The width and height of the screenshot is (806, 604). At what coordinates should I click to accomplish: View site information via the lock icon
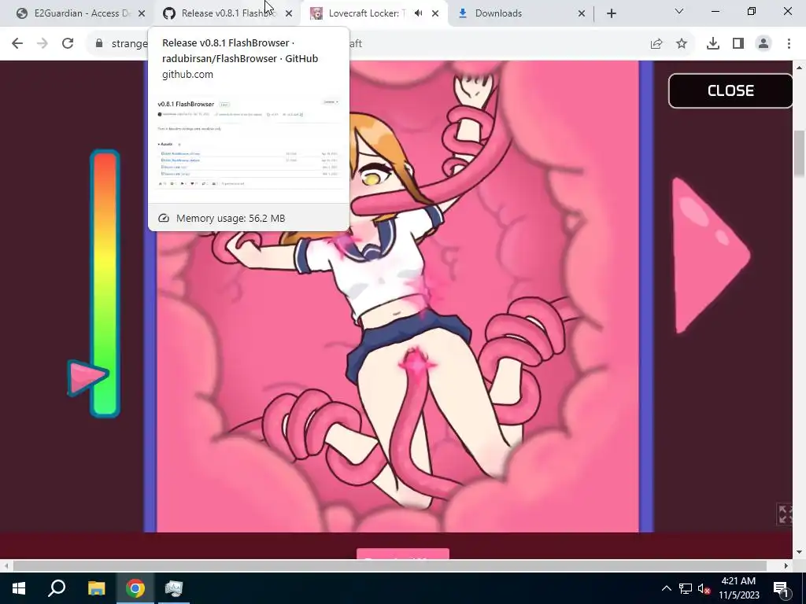click(99, 44)
